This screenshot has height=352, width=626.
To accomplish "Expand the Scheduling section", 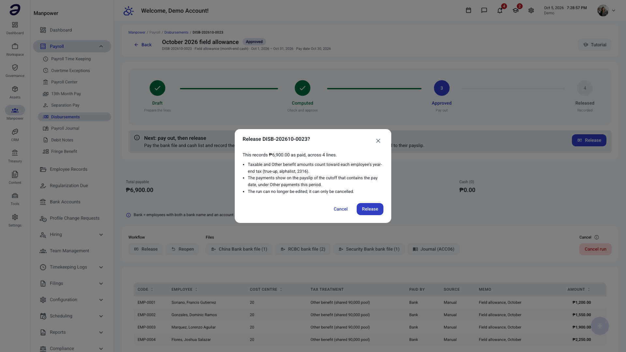I will pyautogui.click(x=101, y=316).
